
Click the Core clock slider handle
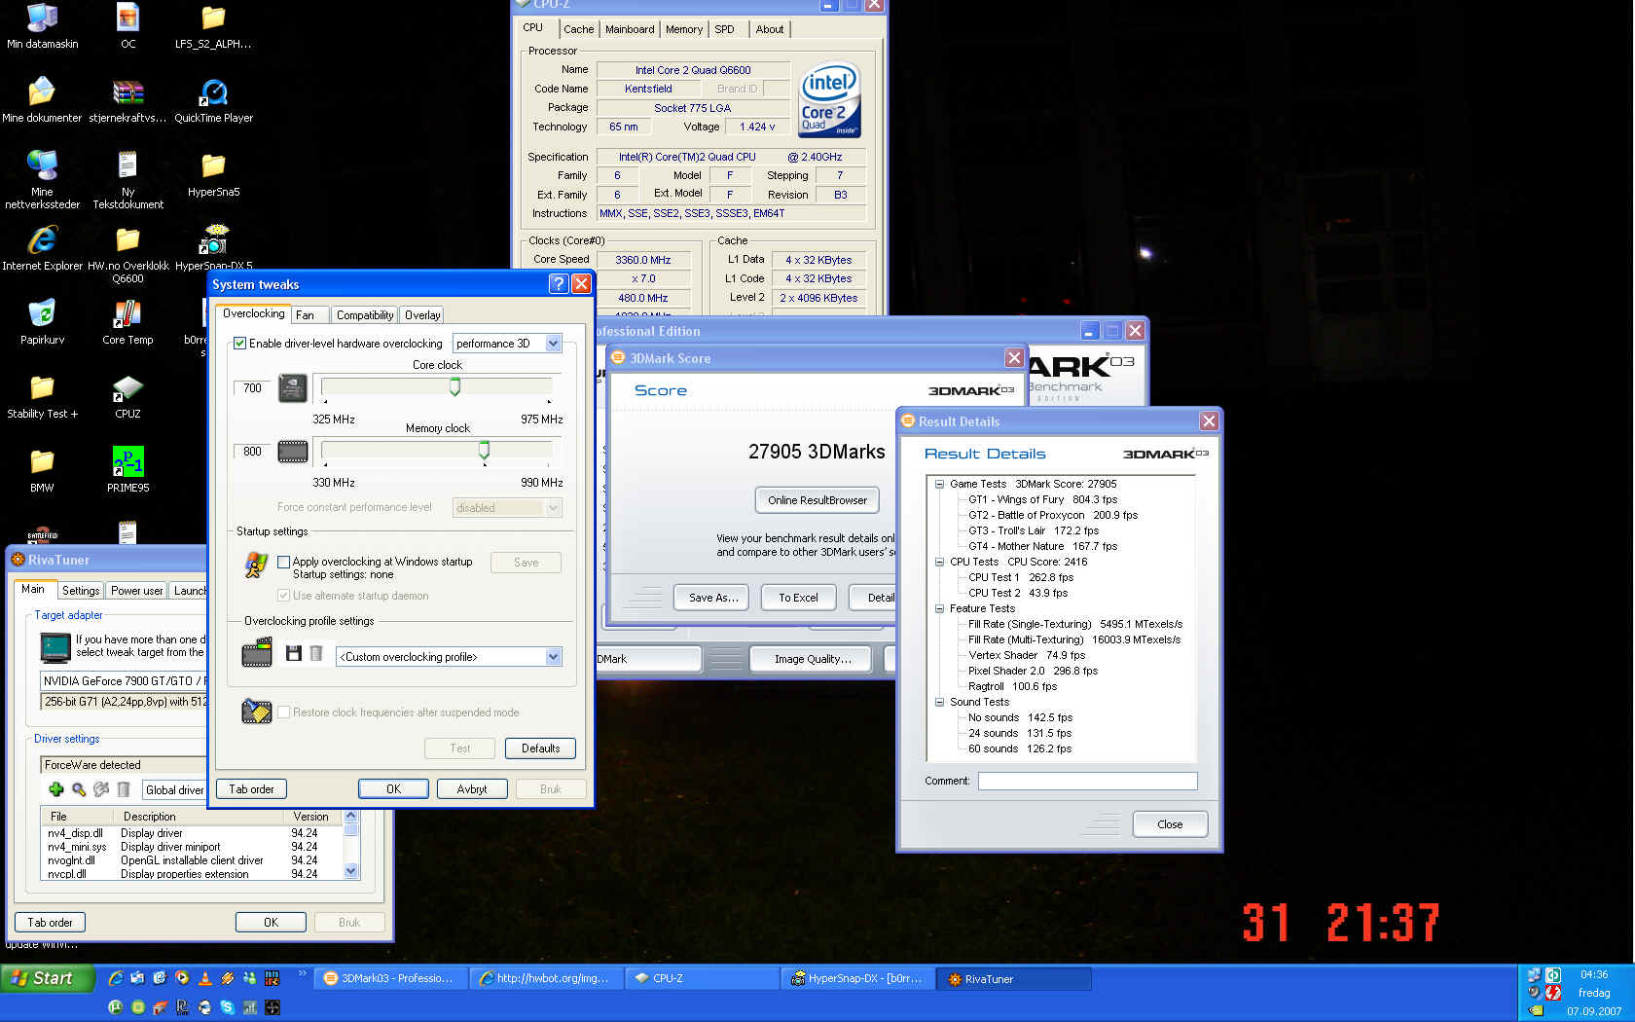click(x=454, y=387)
